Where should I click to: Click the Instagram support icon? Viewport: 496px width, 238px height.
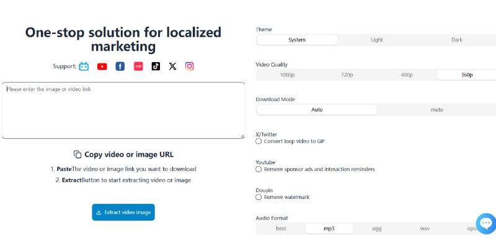pyautogui.click(x=189, y=66)
